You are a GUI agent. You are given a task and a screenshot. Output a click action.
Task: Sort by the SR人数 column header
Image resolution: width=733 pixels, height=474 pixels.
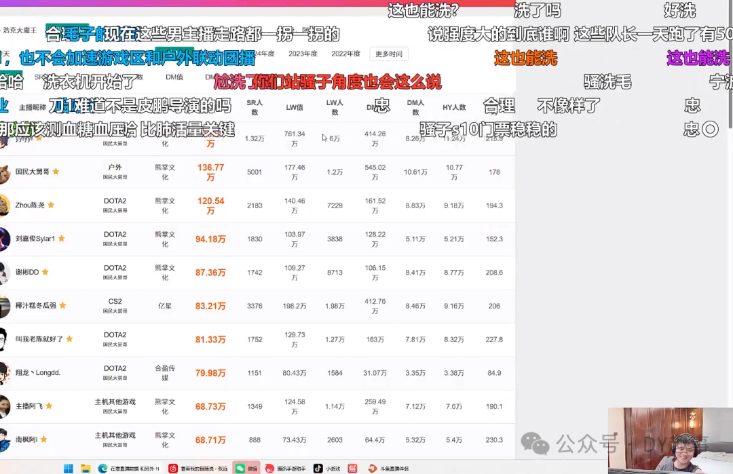(x=255, y=107)
